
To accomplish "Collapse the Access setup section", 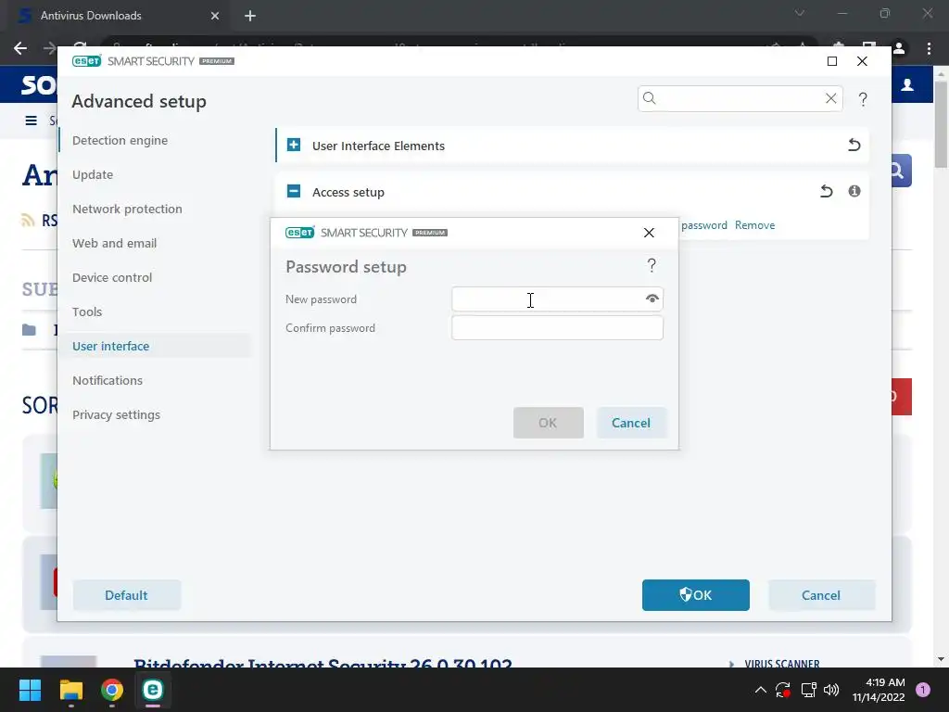I will pos(294,191).
